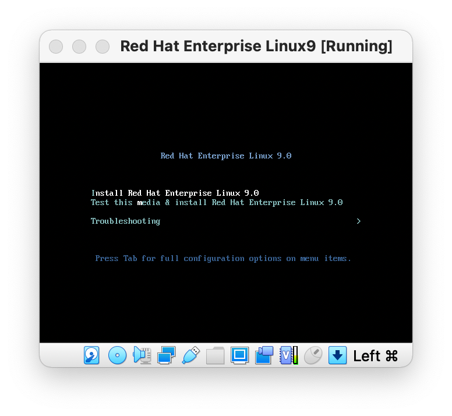The image size is (452, 416).
Task: Close the VirtualBox VM window
Action: point(56,47)
